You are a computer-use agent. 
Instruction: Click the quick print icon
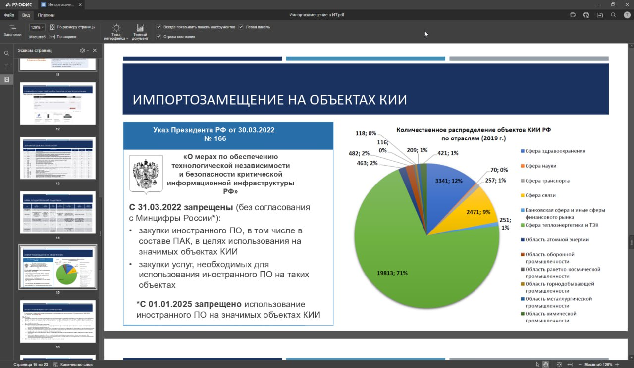point(586,15)
